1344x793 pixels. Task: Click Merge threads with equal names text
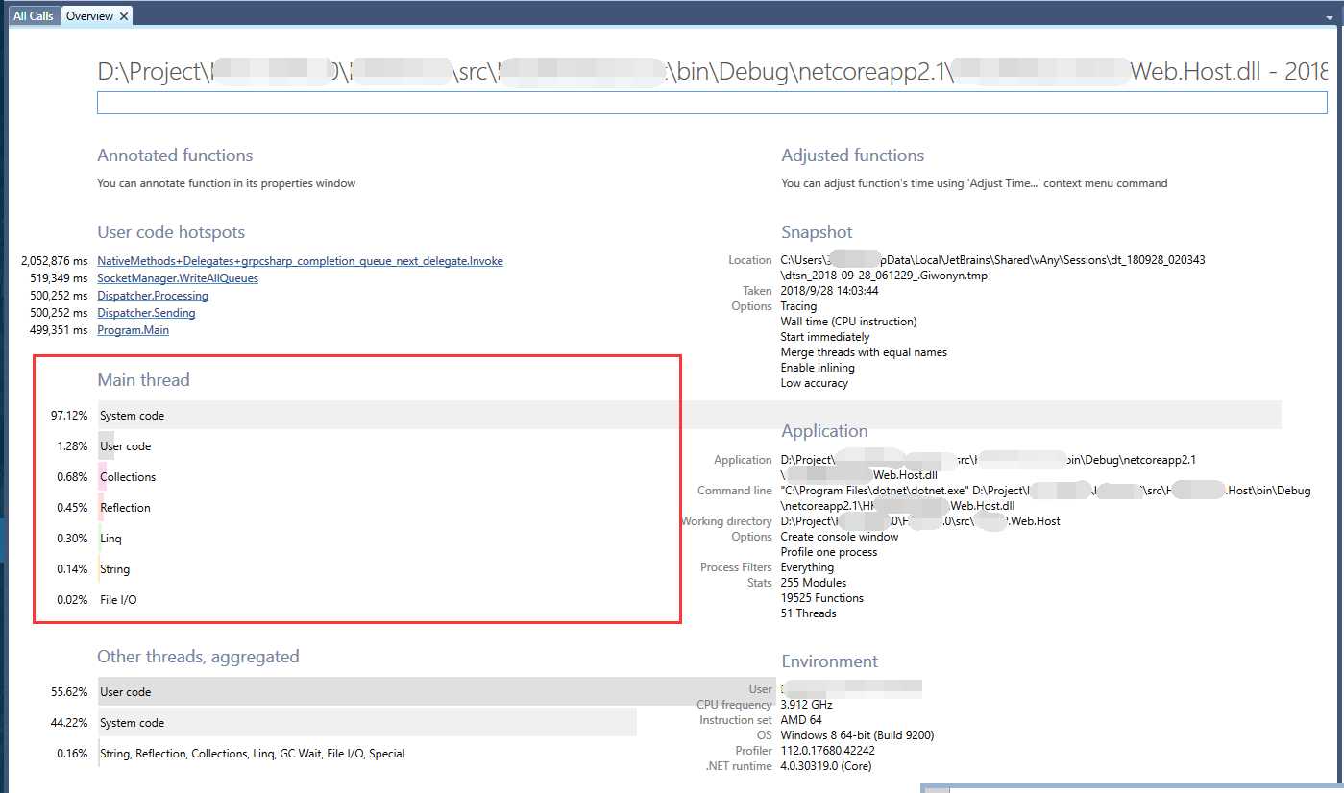pyautogui.click(x=864, y=352)
